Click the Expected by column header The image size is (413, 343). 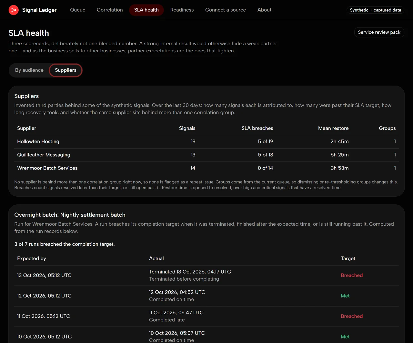click(x=32, y=258)
